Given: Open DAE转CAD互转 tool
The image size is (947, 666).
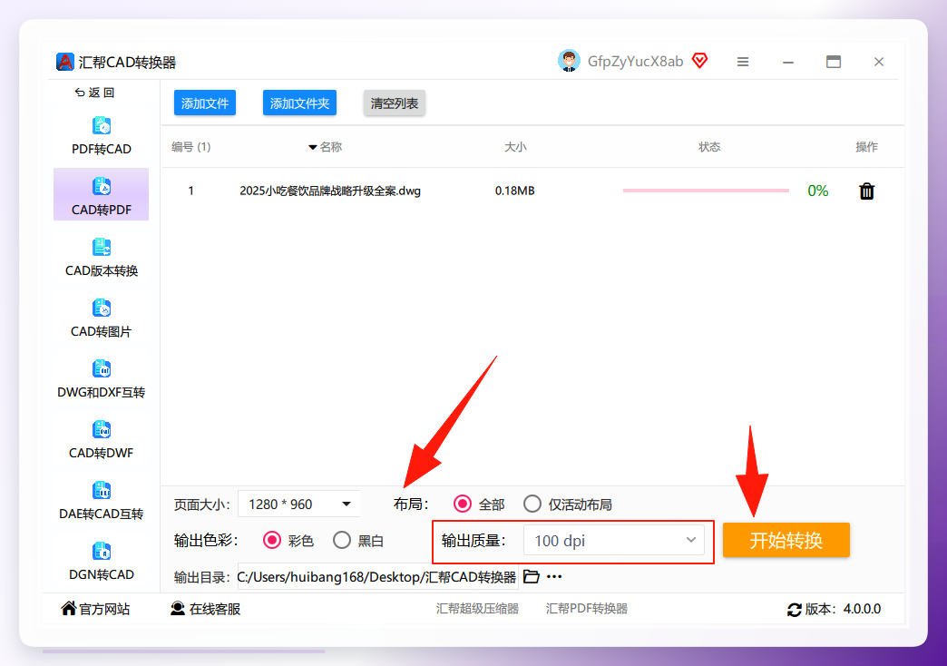Looking at the screenshot, I should 102,500.
